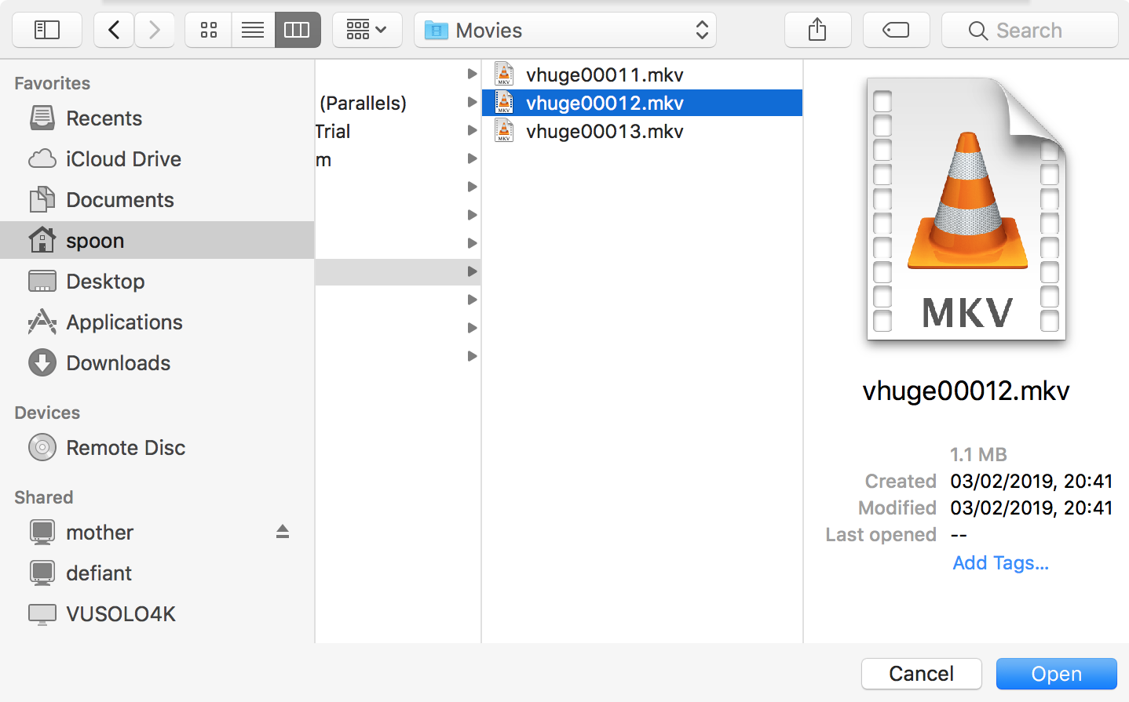Click the vhuge00013.mkv file icon
Viewport: 1129px width, 702px height.
(x=504, y=130)
